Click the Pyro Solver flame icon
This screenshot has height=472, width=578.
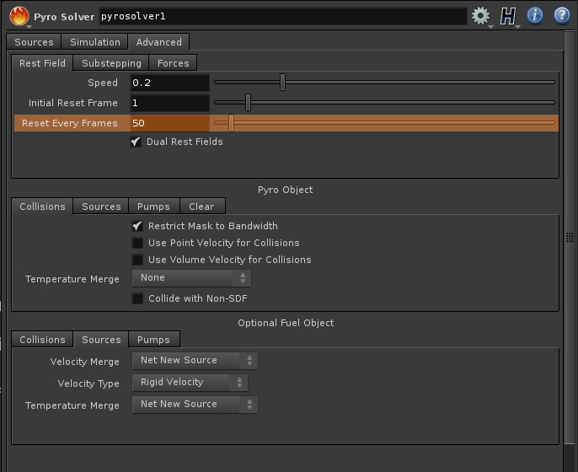[19, 16]
